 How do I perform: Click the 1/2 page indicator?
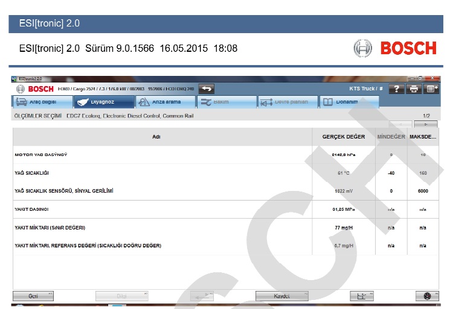(x=426, y=116)
